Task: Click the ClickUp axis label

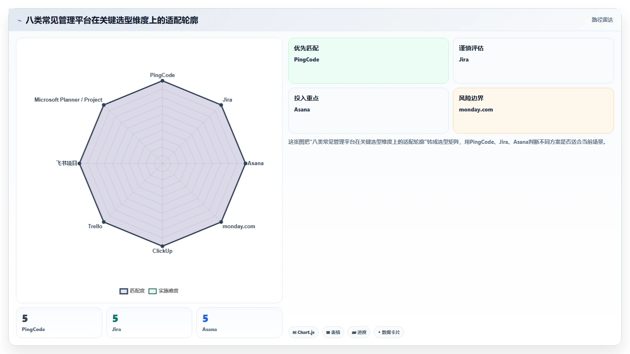Action: coord(162,251)
